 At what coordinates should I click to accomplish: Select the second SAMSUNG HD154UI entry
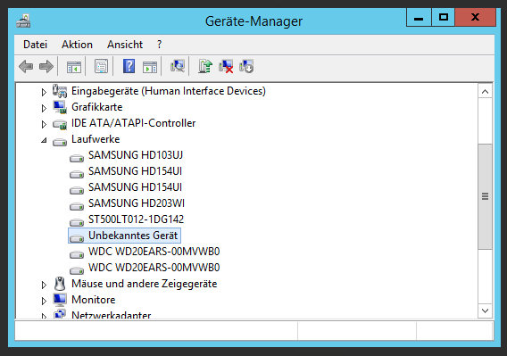coord(135,187)
